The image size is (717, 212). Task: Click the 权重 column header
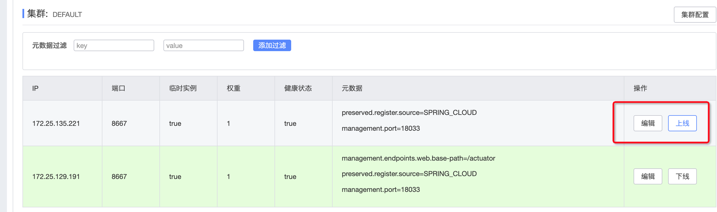pyautogui.click(x=234, y=88)
